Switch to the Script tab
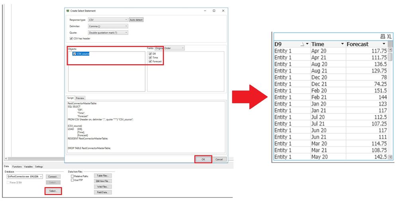 click(70, 98)
